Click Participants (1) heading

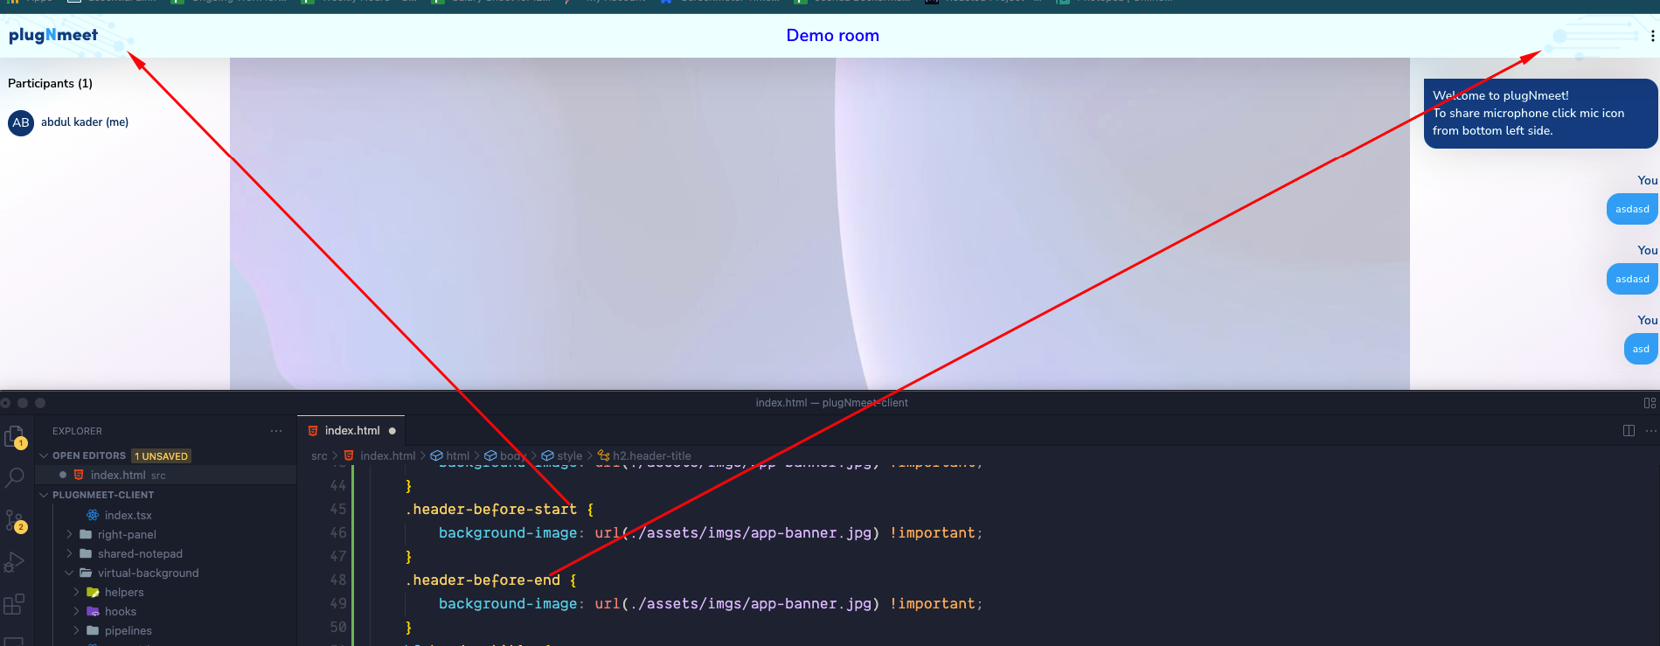[50, 83]
